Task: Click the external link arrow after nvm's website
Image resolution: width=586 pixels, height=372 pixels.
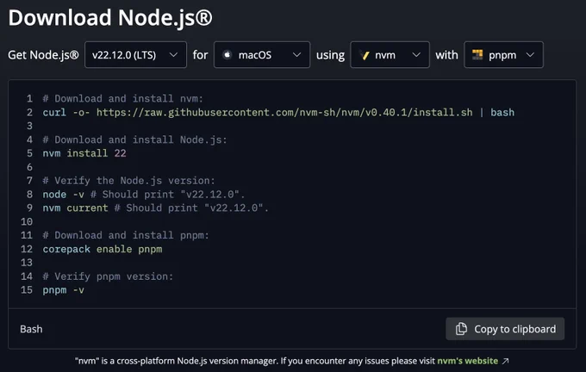Action: [505, 361]
